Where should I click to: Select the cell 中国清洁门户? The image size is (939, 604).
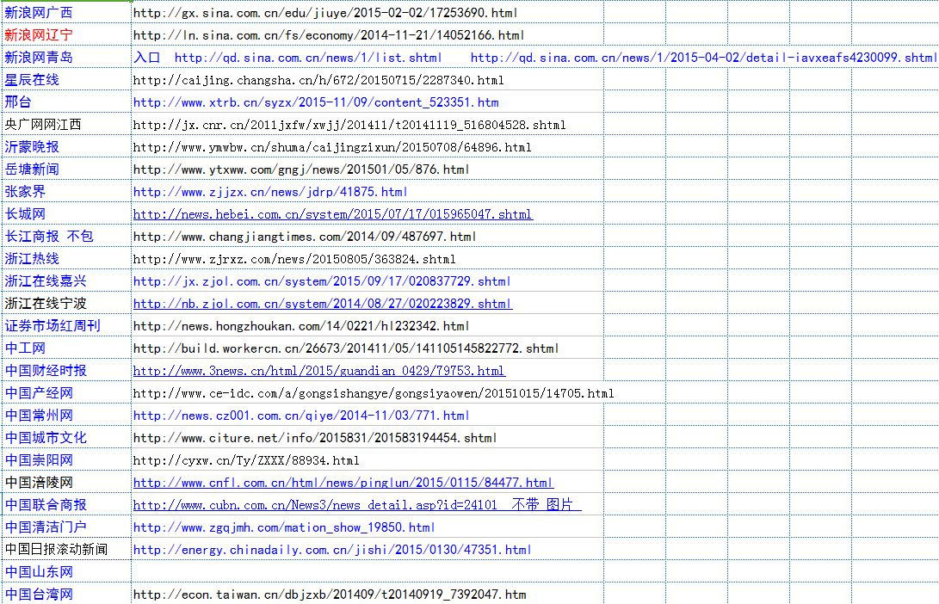(x=66, y=527)
